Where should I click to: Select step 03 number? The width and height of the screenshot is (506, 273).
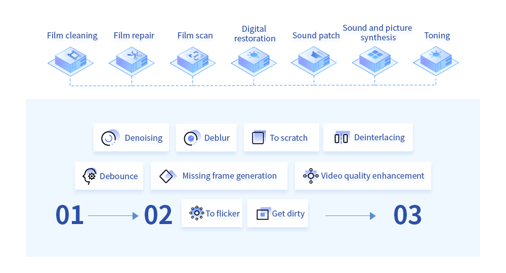(407, 215)
